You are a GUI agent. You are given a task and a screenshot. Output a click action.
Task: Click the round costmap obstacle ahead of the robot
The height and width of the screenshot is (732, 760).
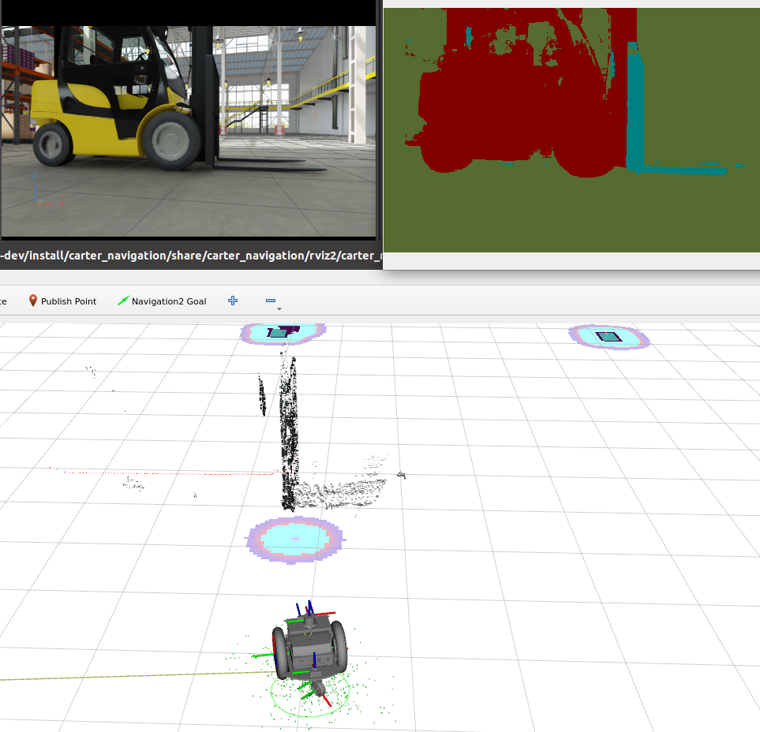point(295,540)
